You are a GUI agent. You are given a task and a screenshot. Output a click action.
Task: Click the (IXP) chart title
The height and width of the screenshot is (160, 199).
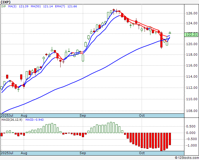[6, 2]
